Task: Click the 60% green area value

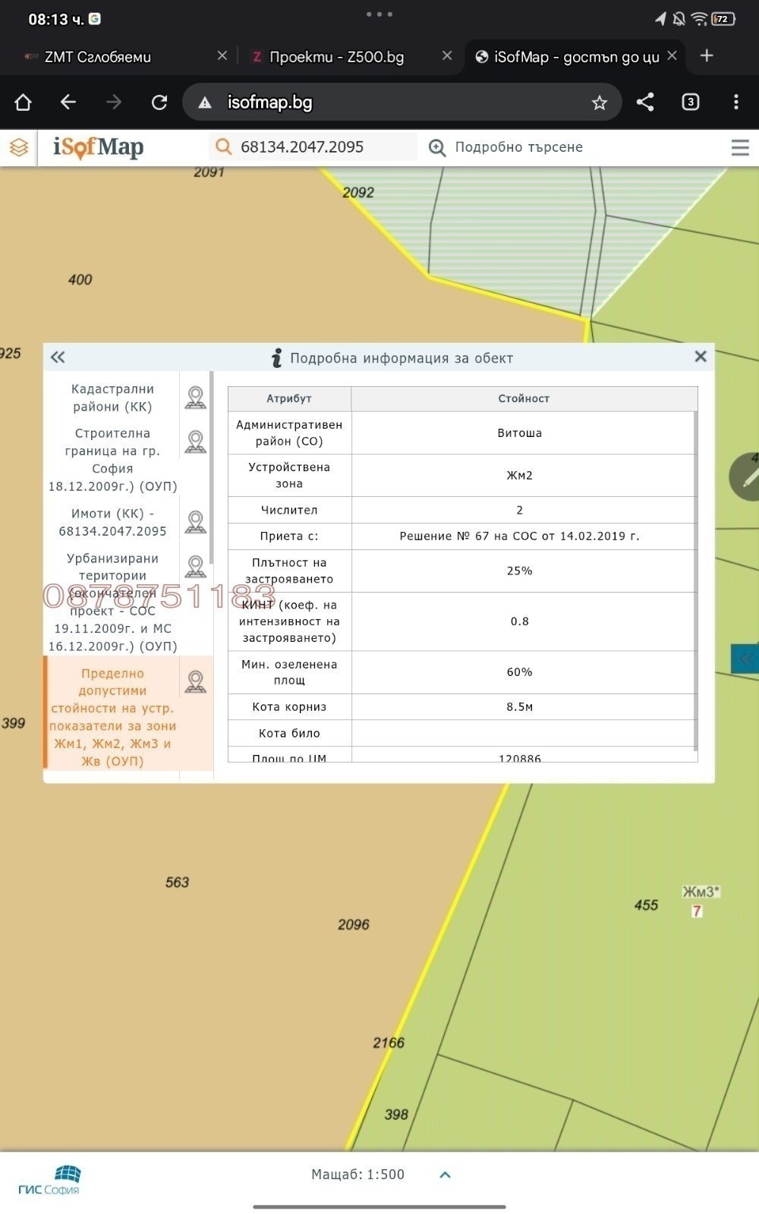Action: tap(520, 672)
